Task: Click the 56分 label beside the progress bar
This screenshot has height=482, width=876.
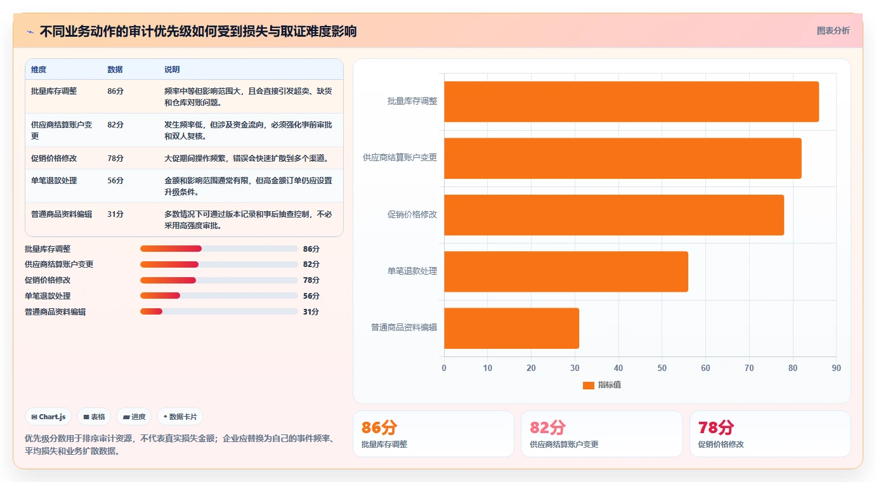Action: [x=311, y=296]
